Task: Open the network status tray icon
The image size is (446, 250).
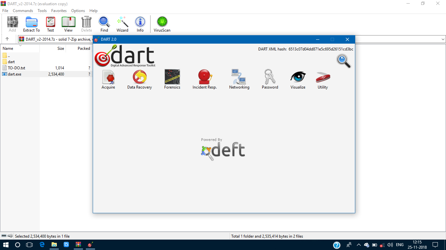Action: pyautogui.click(x=382, y=245)
